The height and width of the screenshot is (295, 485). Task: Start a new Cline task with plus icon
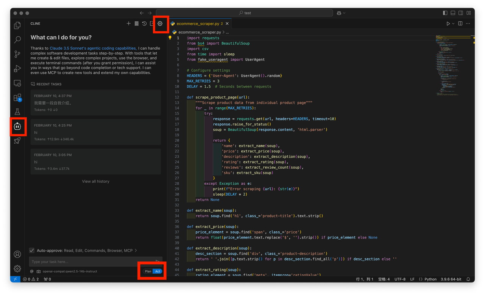pyautogui.click(x=128, y=24)
